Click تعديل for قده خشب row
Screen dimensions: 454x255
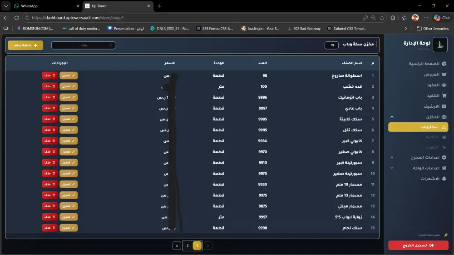tap(69, 86)
